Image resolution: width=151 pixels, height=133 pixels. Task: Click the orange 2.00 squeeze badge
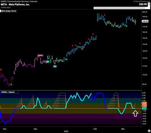point(144,103)
